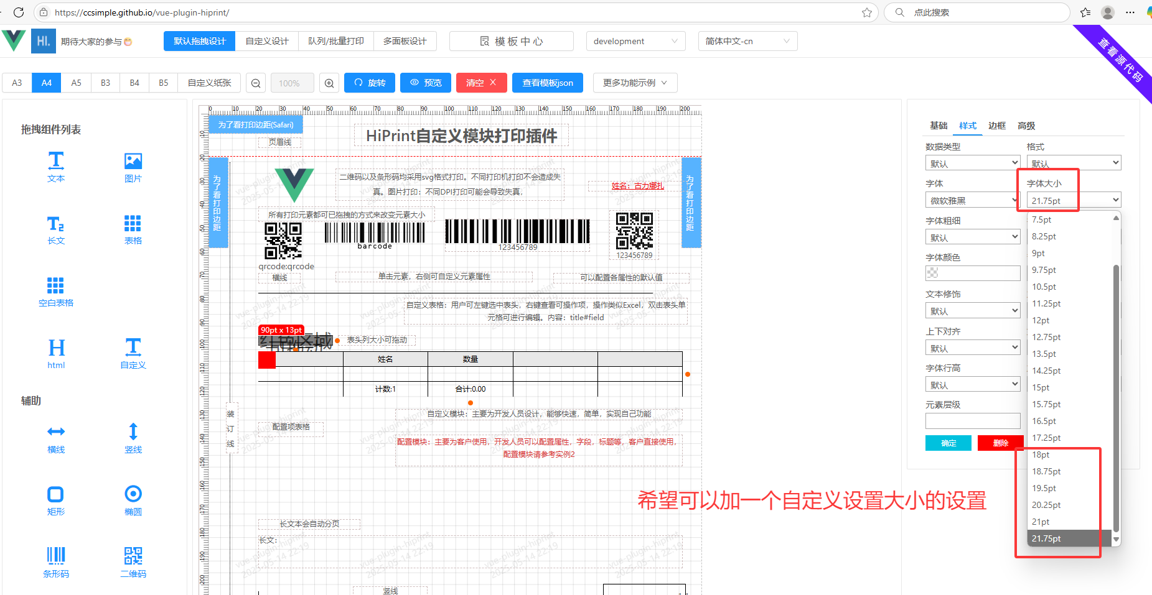The width and height of the screenshot is (1152, 595).
Task: Click the 查看模板json button
Action: [548, 83]
